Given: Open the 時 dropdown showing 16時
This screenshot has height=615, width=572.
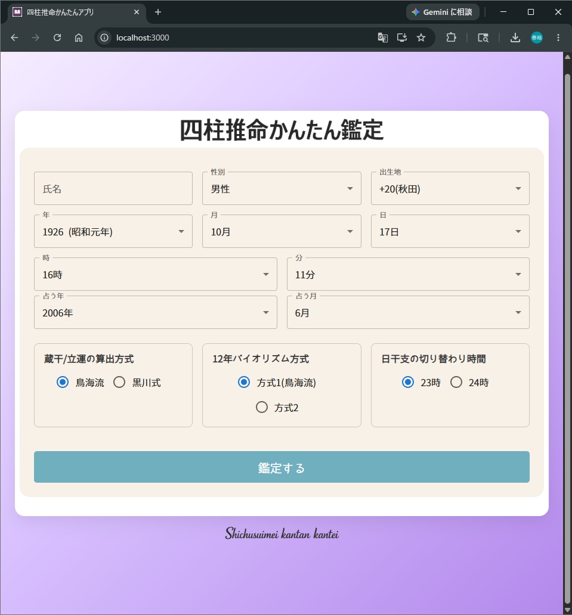Looking at the screenshot, I should (x=156, y=274).
